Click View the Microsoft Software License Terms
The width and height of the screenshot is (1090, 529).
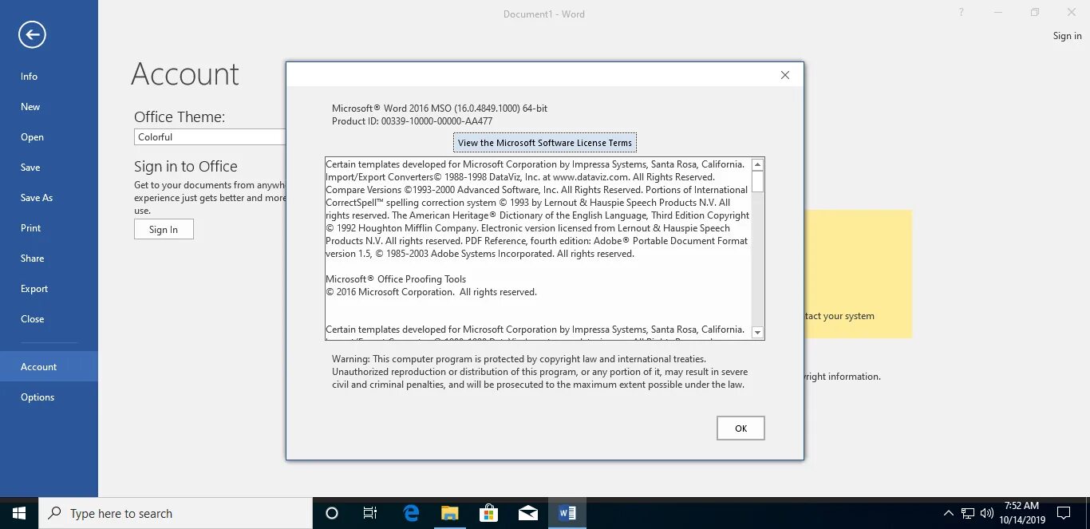(545, 143)
